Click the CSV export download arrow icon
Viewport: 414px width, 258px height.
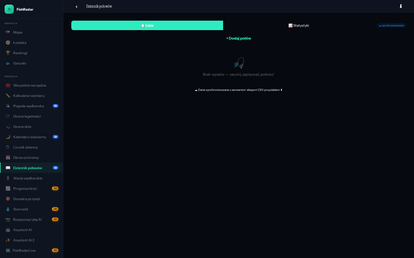[401, 6]
